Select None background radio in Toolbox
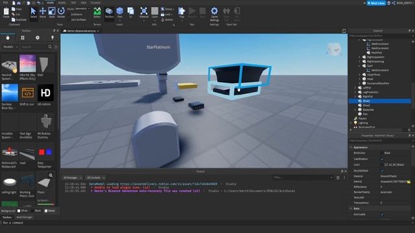415x233 pixels. 50,211
